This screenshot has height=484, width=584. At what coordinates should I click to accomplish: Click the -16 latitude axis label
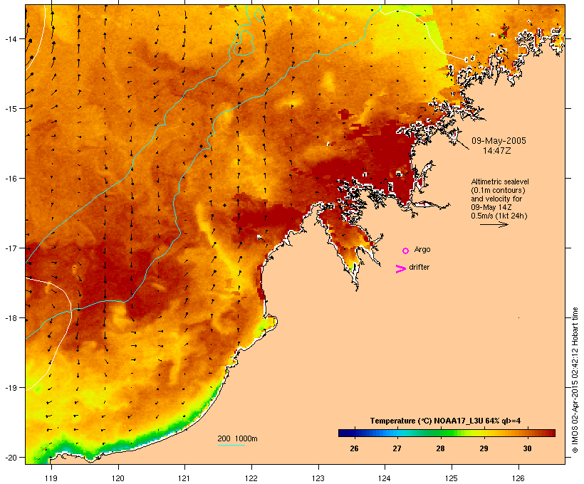click(x=11, y=179)
